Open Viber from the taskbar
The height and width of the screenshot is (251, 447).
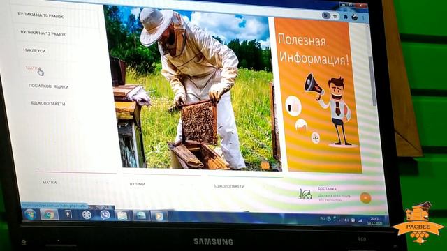(x=105, y=215)
